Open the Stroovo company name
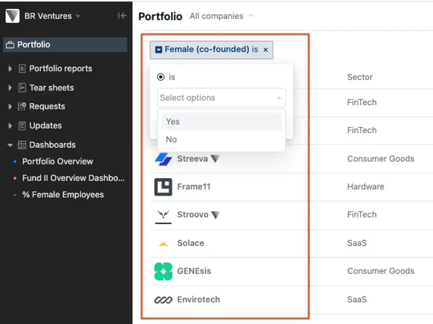This screenshot has width=433, height=324. [193, 215]
